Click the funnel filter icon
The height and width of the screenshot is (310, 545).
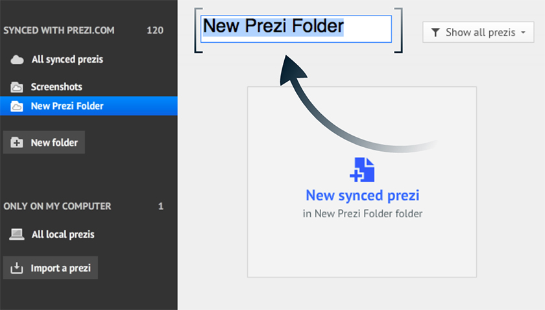tap(435, 32)
